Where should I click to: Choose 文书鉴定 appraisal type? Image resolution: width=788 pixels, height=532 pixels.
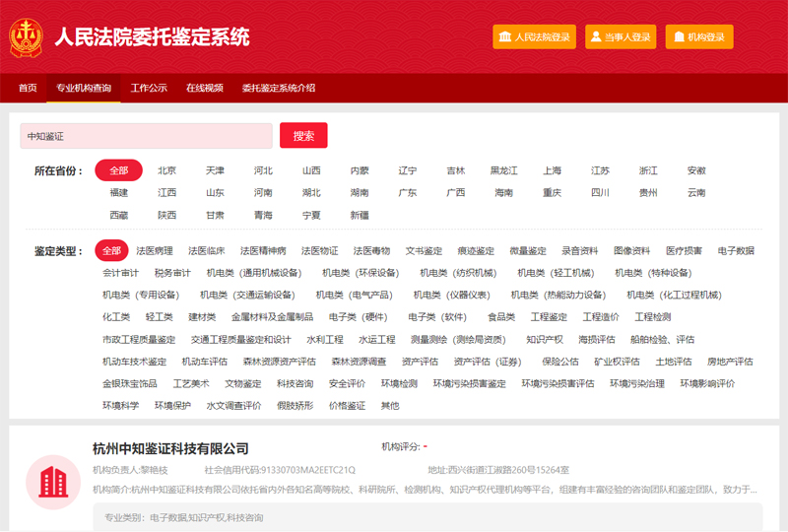click(424, 250)
